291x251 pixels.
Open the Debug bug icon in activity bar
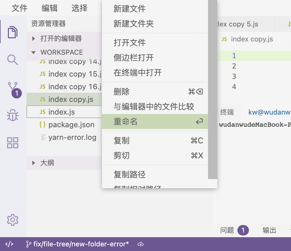pyautogui.click(x=13, y=115)
